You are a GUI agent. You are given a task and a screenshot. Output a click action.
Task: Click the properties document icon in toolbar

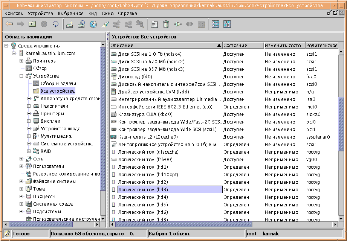[x=154, y=24]
